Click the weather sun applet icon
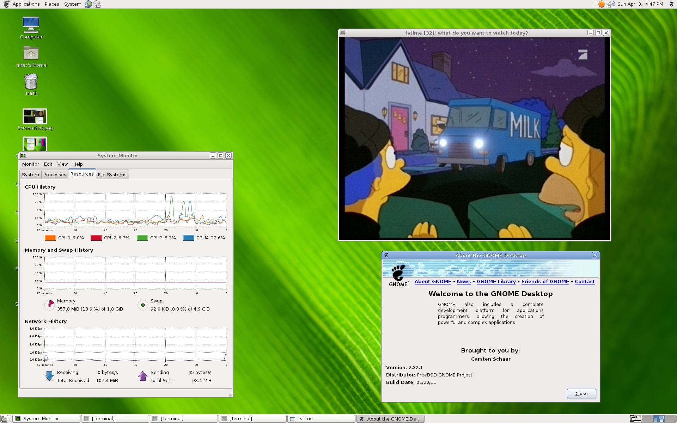677x423 pixels. (x=602, y=4)
